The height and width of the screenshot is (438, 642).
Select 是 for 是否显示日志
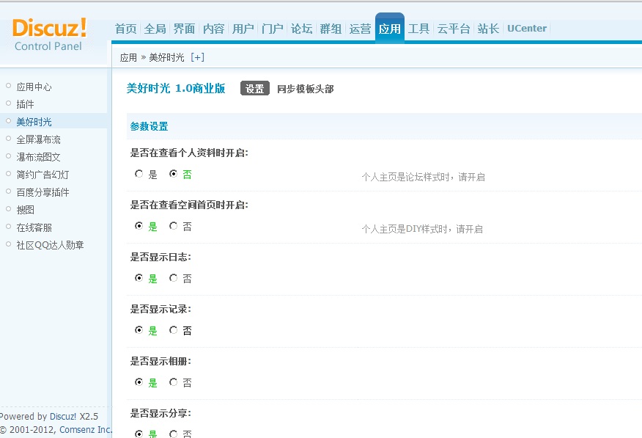pyautogui.click(x=139, y=278)
